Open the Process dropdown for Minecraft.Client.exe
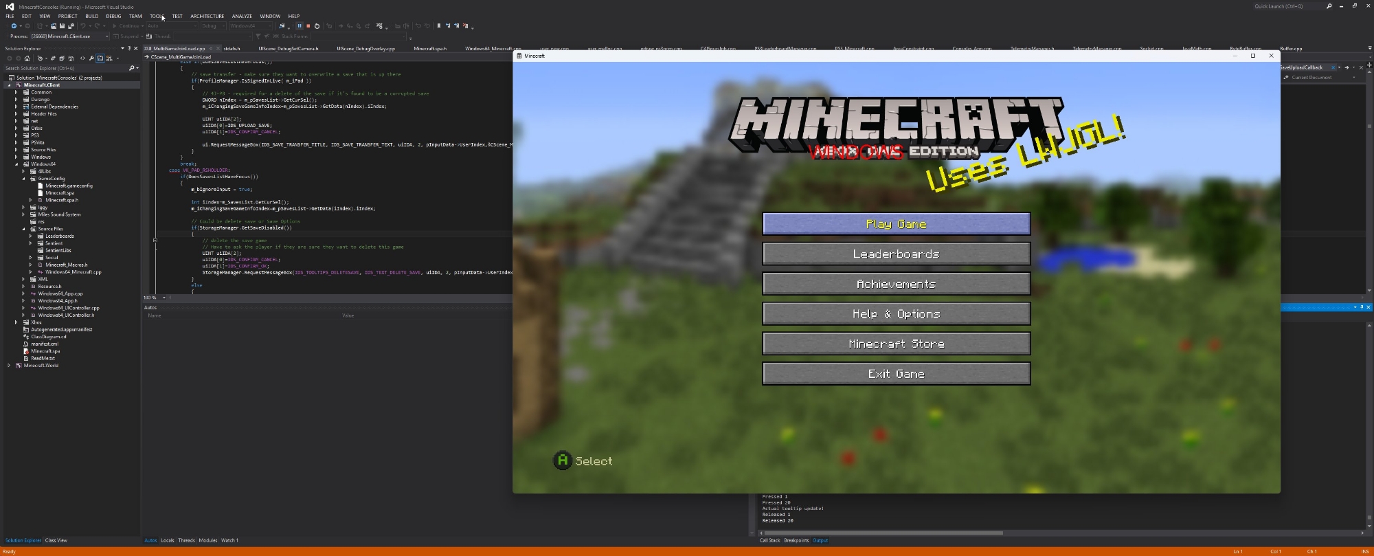Screen dimensions: 1374x556 pyautogui.click(x=106, y=36)
